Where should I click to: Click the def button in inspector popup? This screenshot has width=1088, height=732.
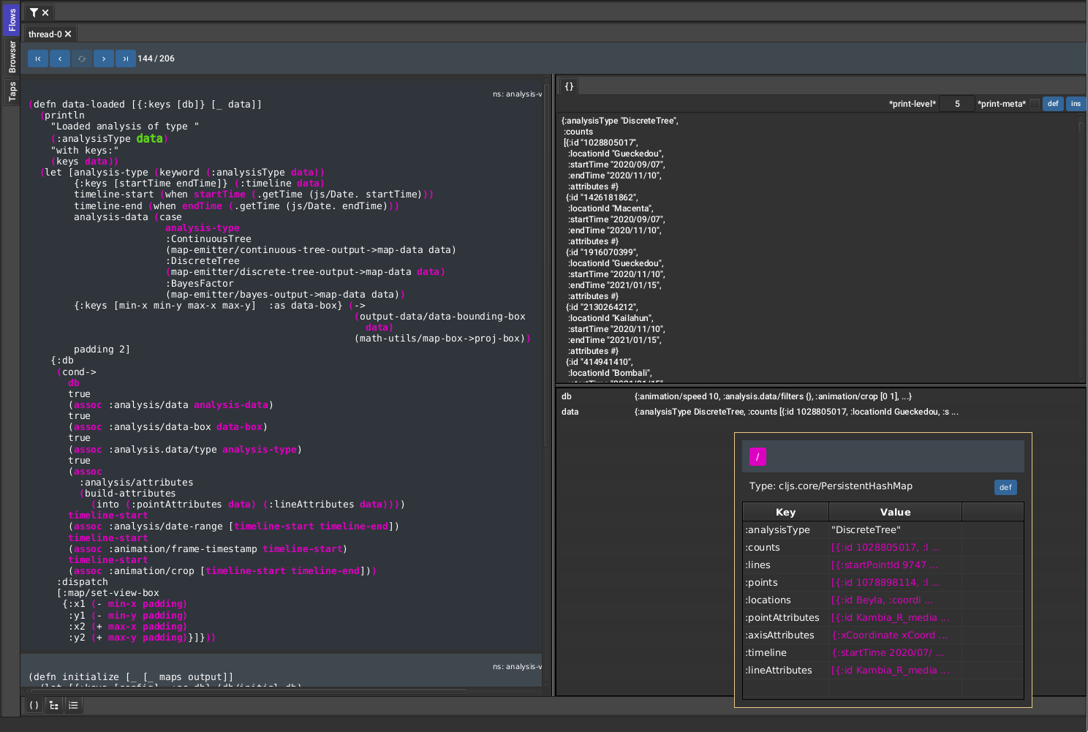click(x=1005, y=487)
